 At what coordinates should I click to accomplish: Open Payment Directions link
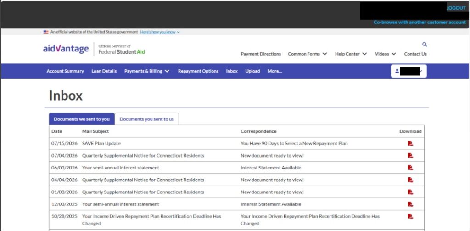[x=261, y=54]
